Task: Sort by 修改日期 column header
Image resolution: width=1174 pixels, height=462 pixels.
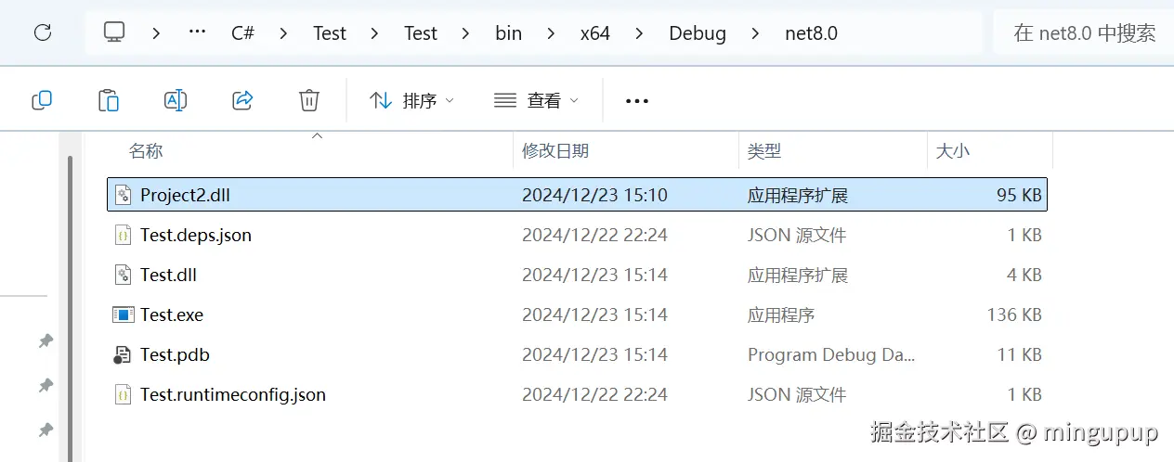Action: pyautogui.click(x=555, y=150)
